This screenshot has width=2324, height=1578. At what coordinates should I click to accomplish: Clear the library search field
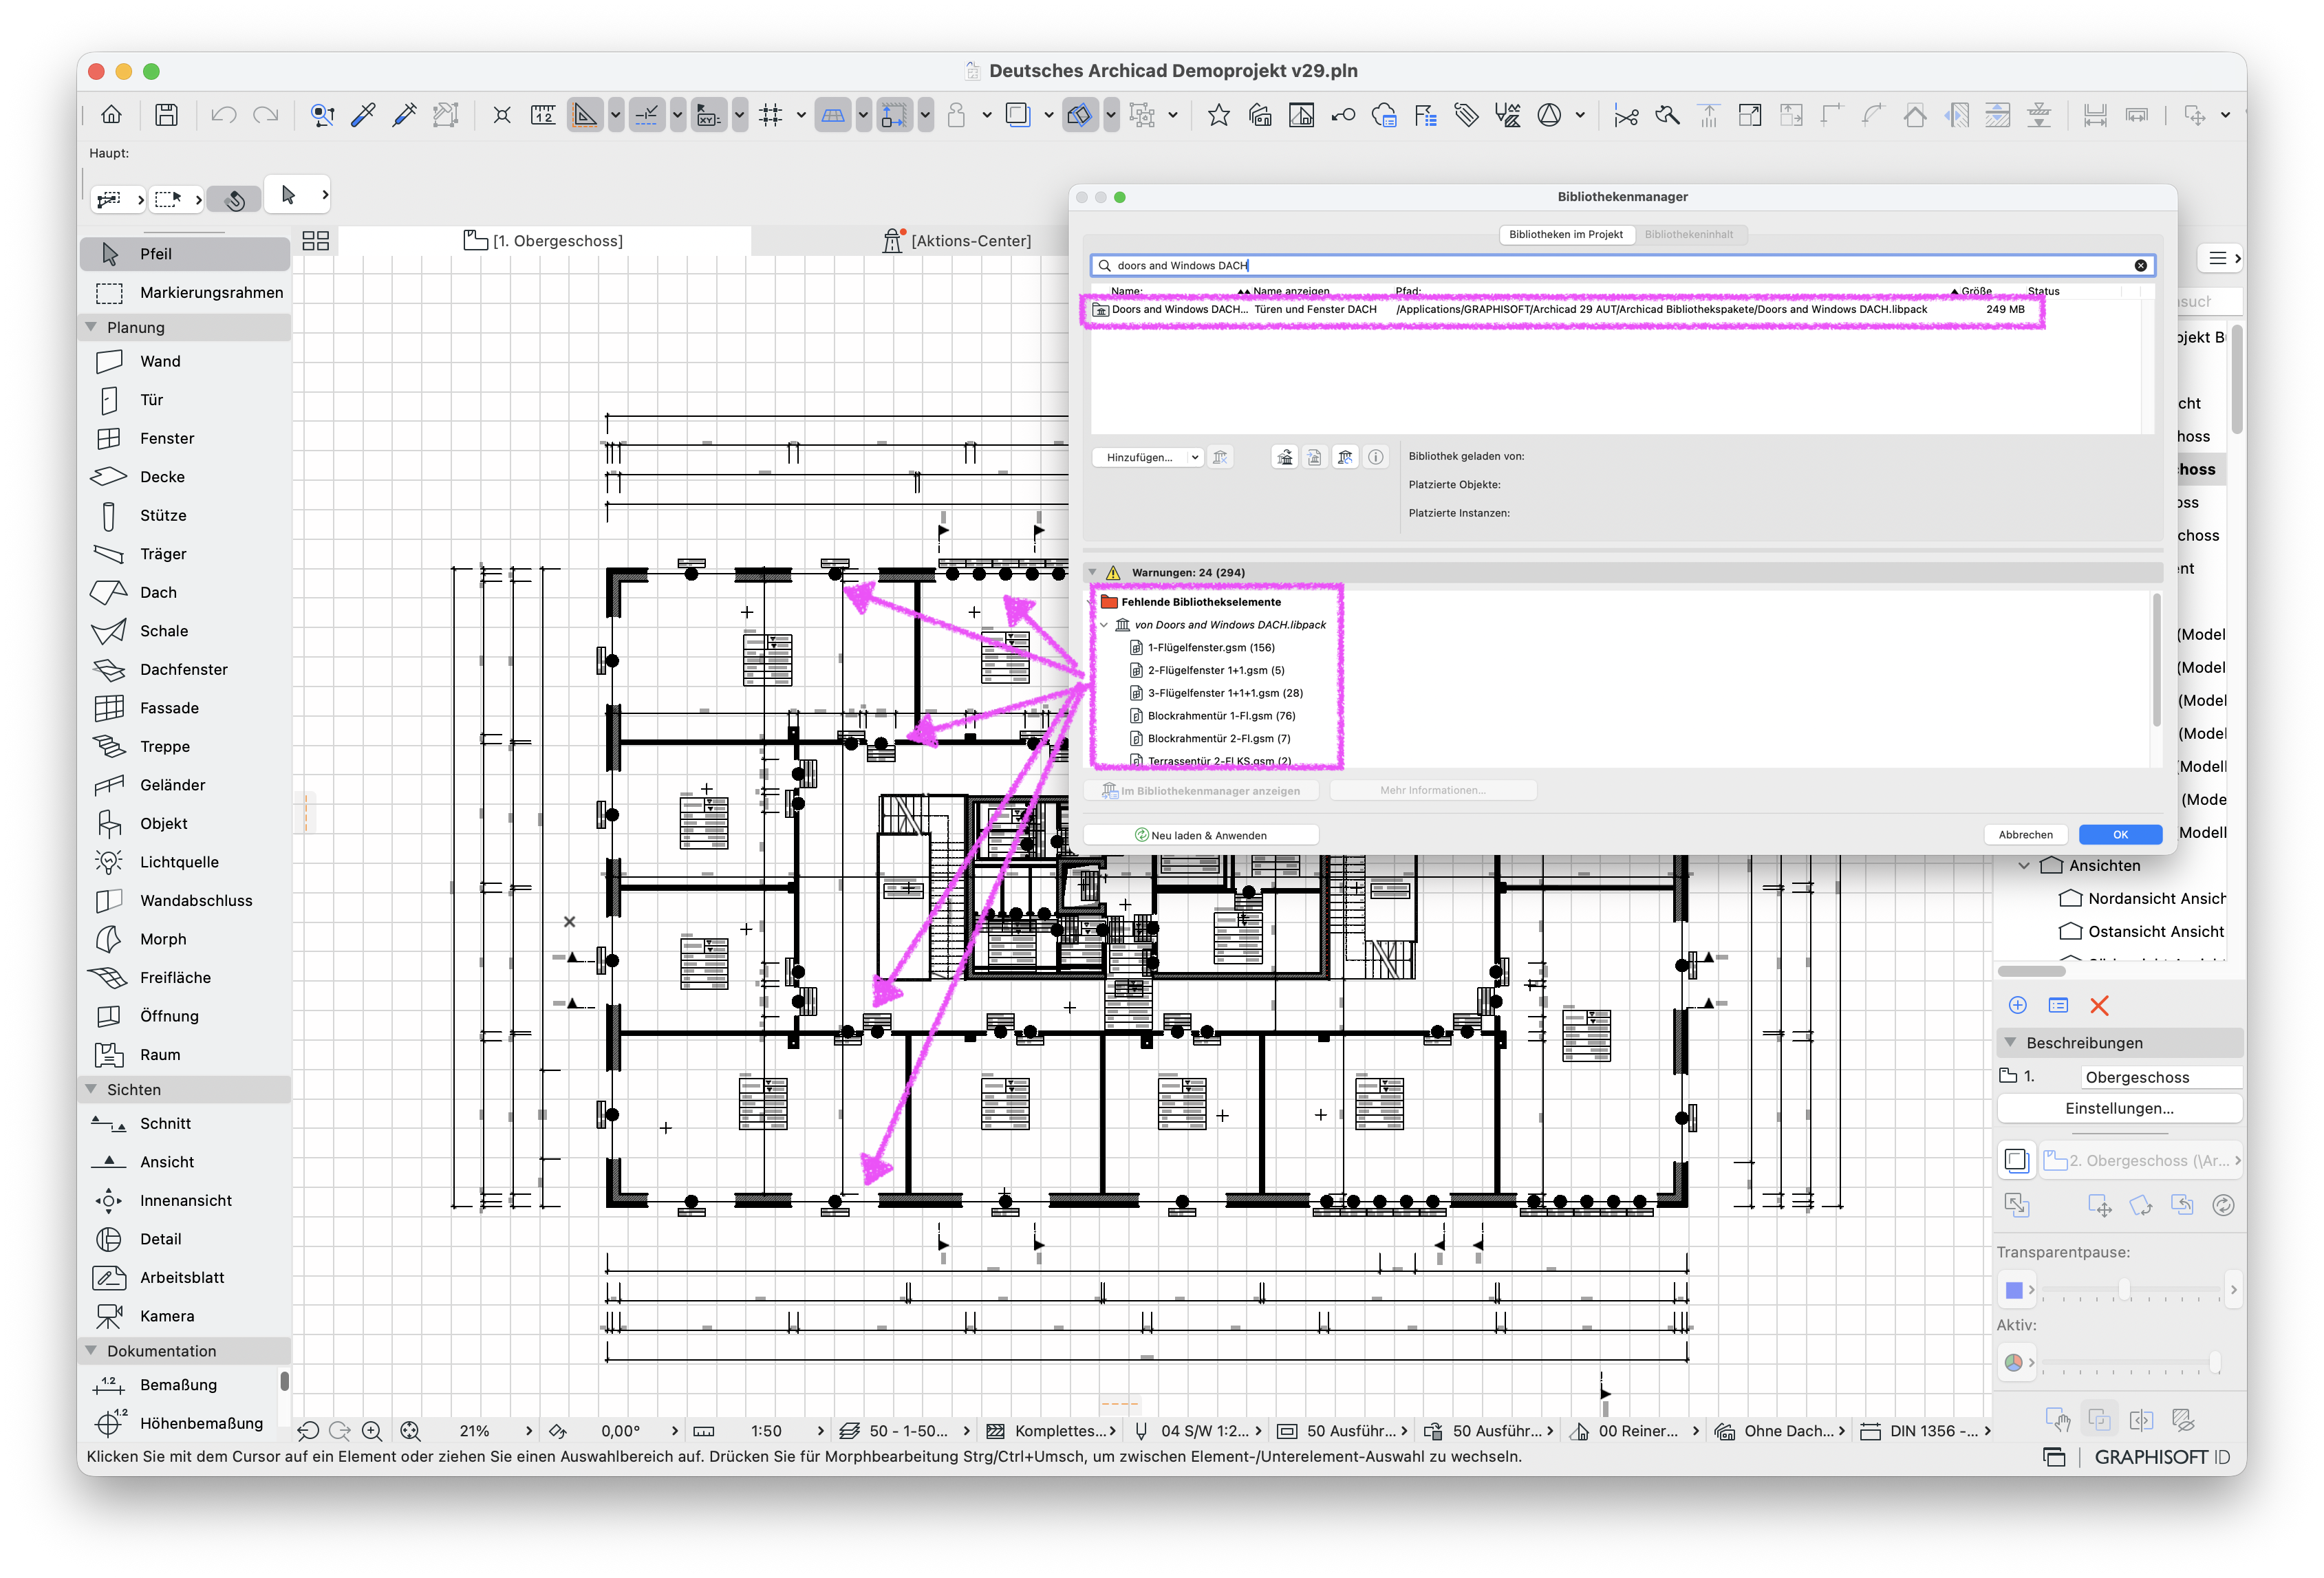(2140, 265)
